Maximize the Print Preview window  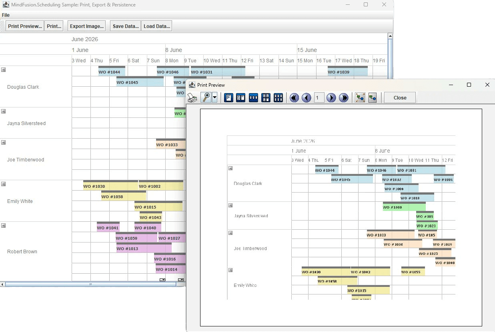[469, 85]
